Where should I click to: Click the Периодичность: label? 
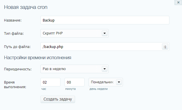18,69
